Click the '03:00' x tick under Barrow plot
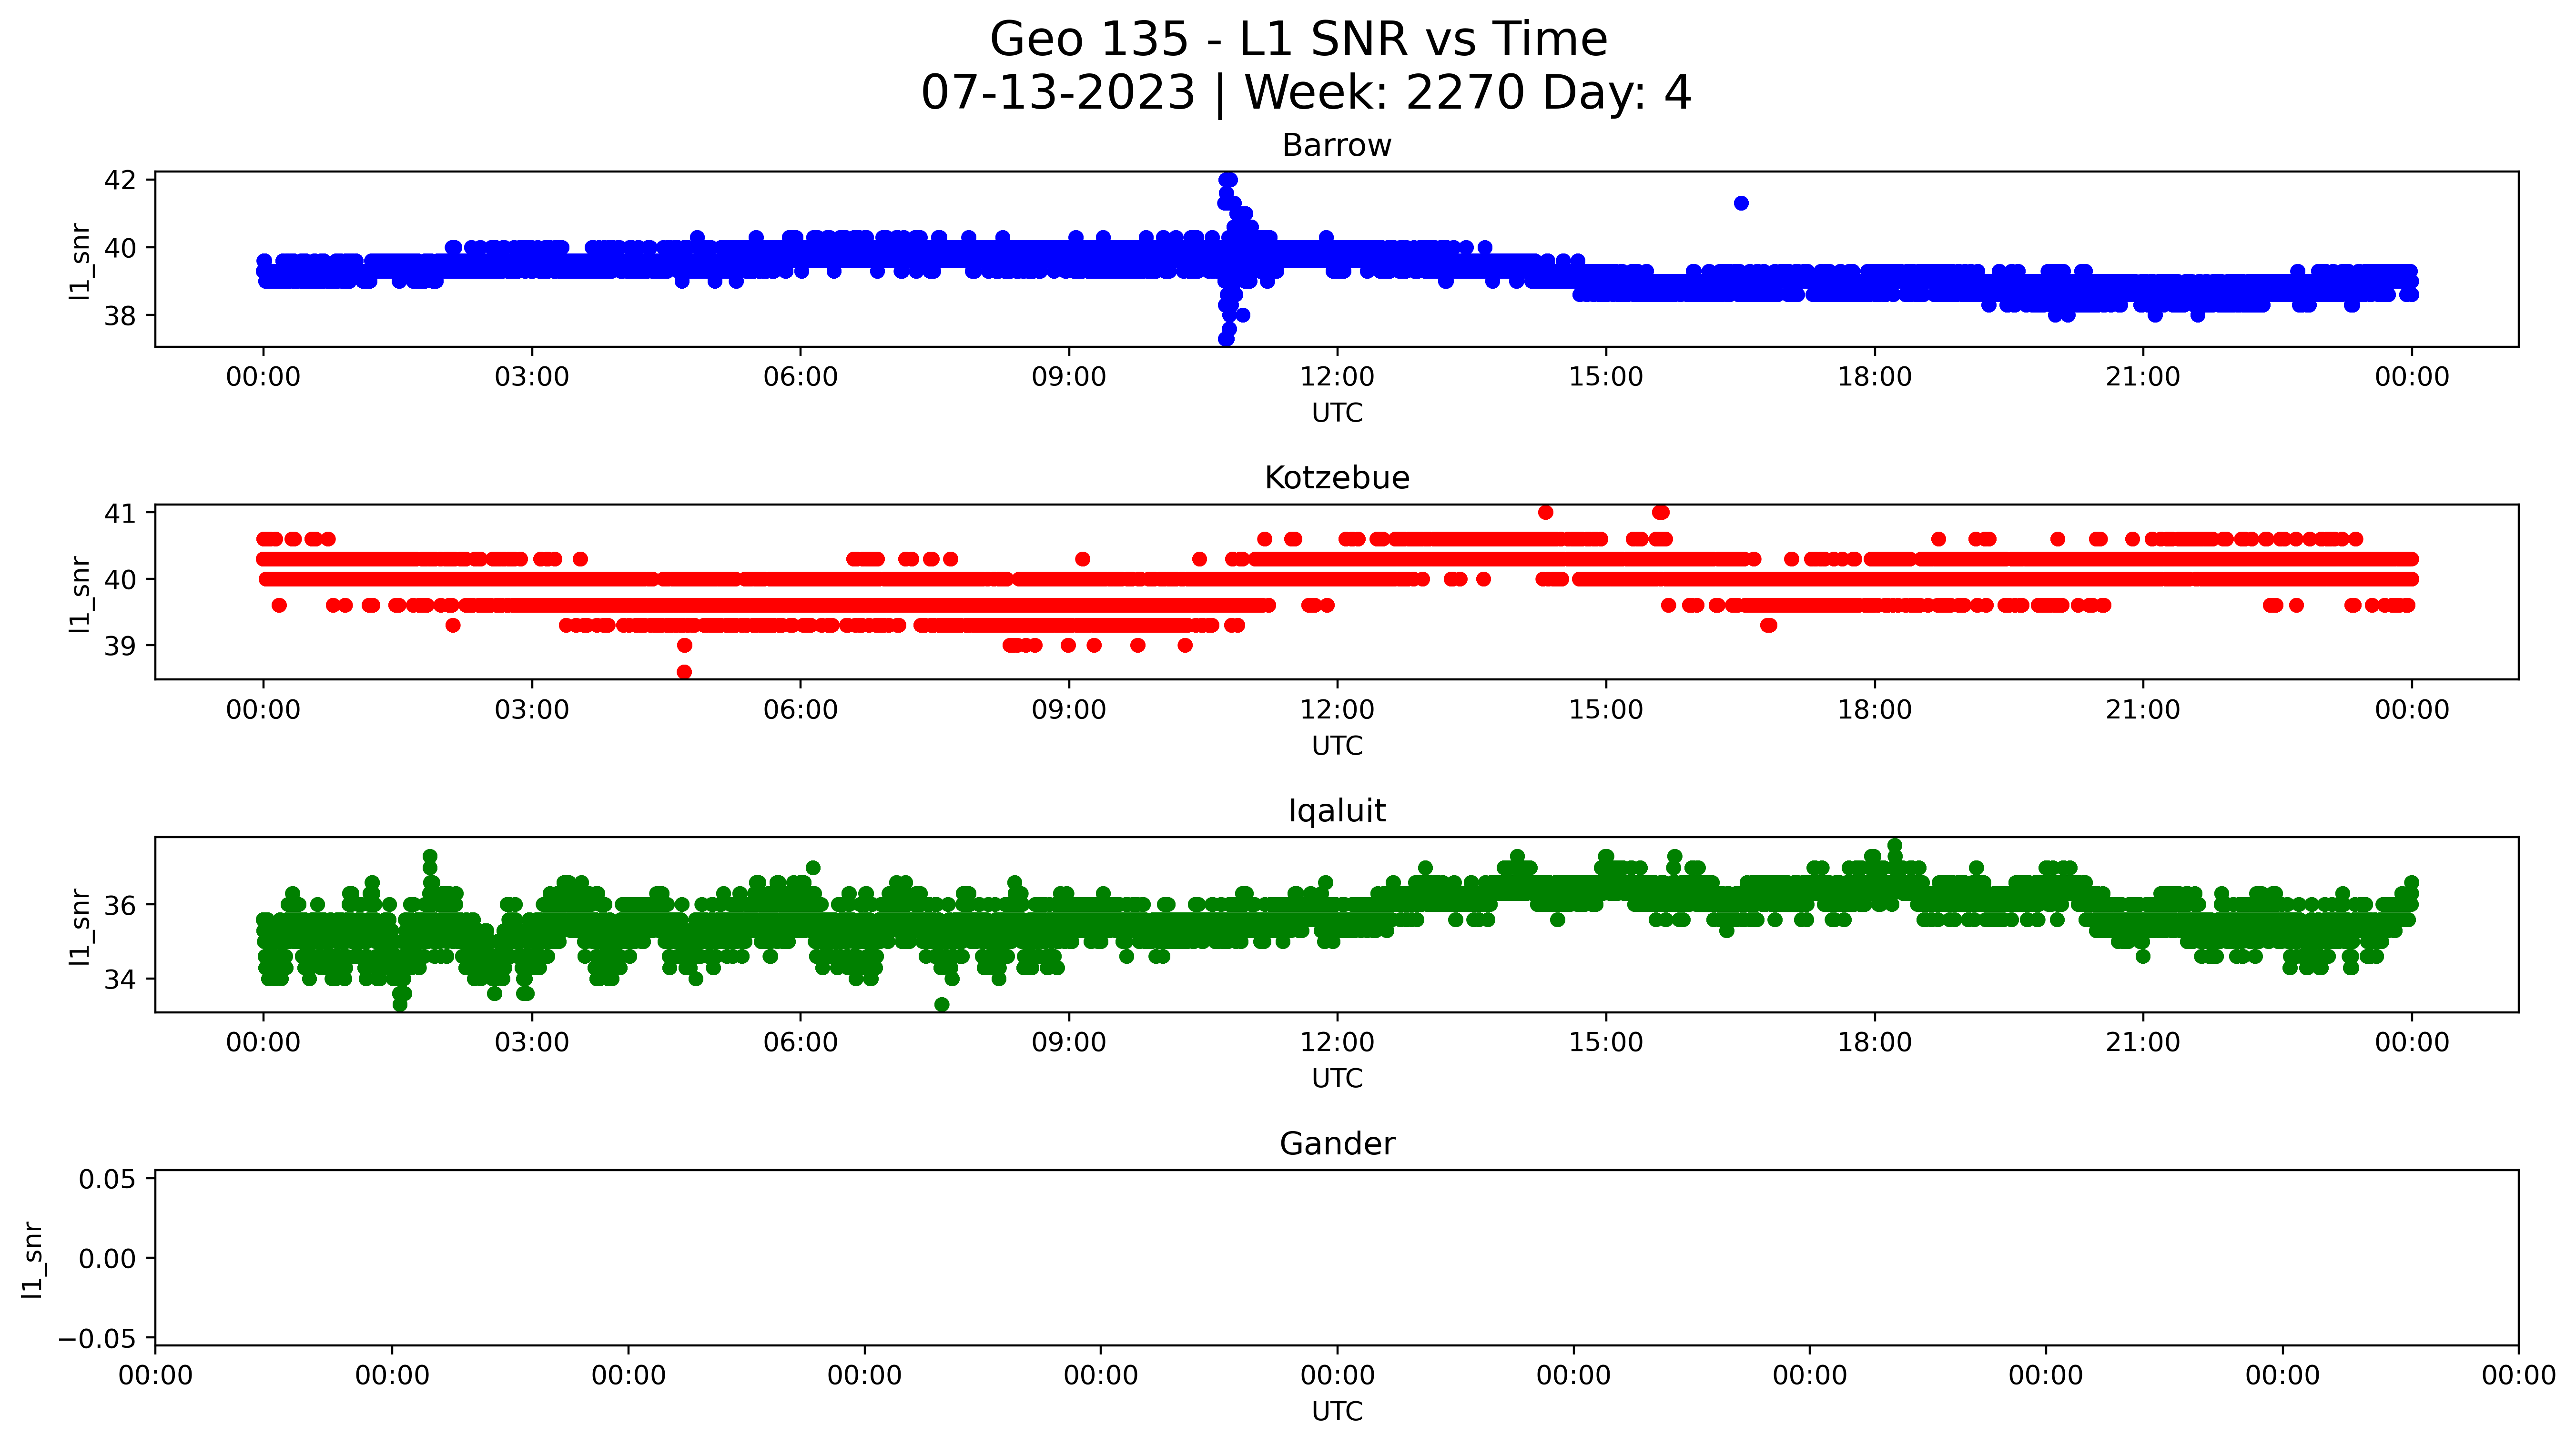The height and width of the screenshot is (1445, 2576). pyautogui.click(x=532, y=377)
